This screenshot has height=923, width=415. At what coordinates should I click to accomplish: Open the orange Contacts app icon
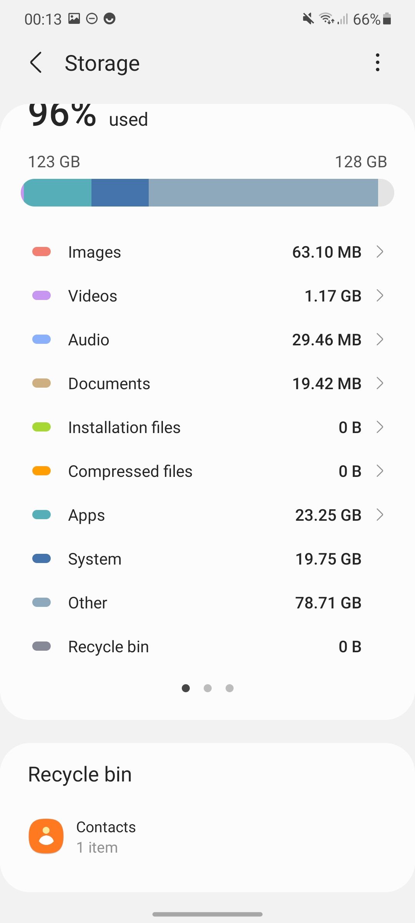point(46,836)
